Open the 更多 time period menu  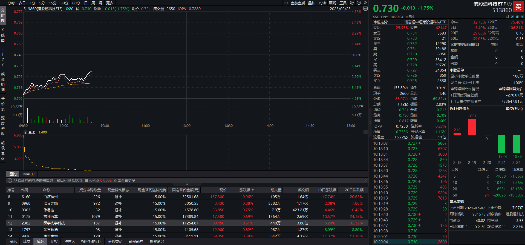pos(110,3)
